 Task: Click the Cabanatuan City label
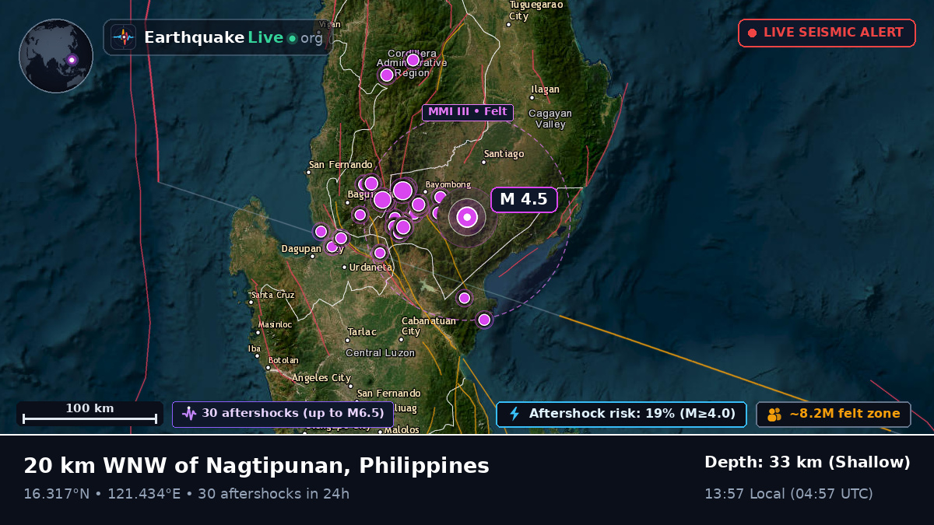pyautogui.click(x=428, y=326)
